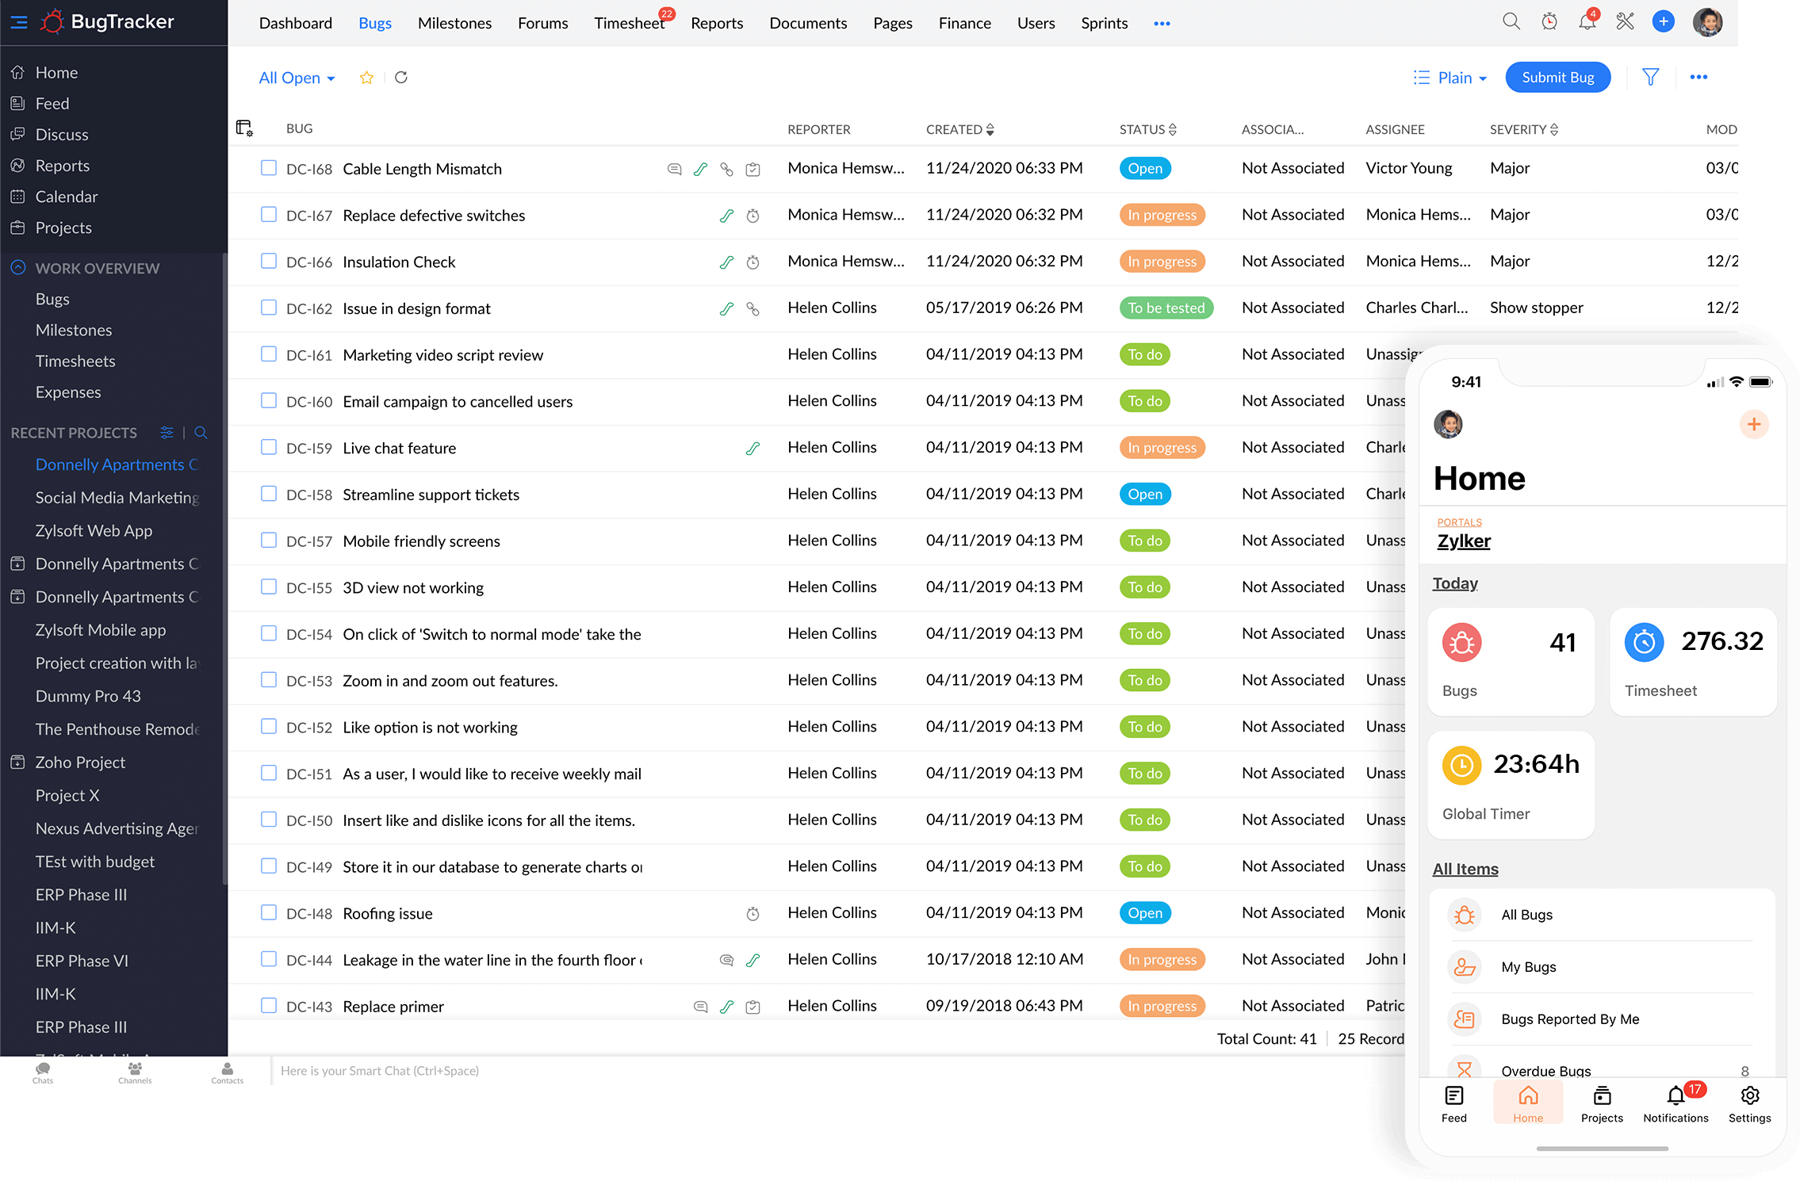Click the blue plus quick-add icon
The image size is (1800, 1185).
[1663, 21]
